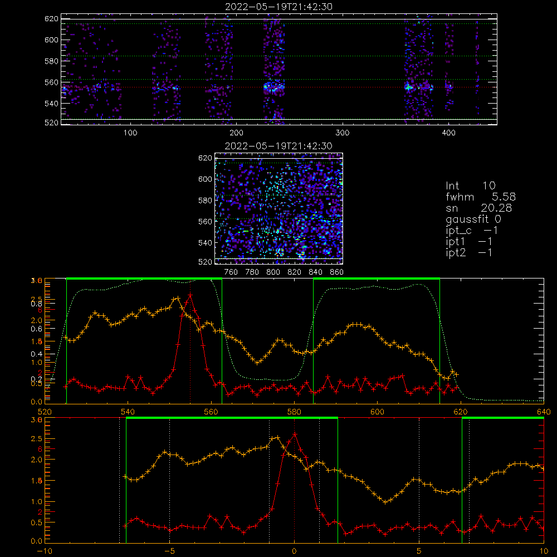Image resolution: width=557 pixels, height=557 pixels.
Task: Click the red profile peak in the third plot
Action: coord(190,295)
